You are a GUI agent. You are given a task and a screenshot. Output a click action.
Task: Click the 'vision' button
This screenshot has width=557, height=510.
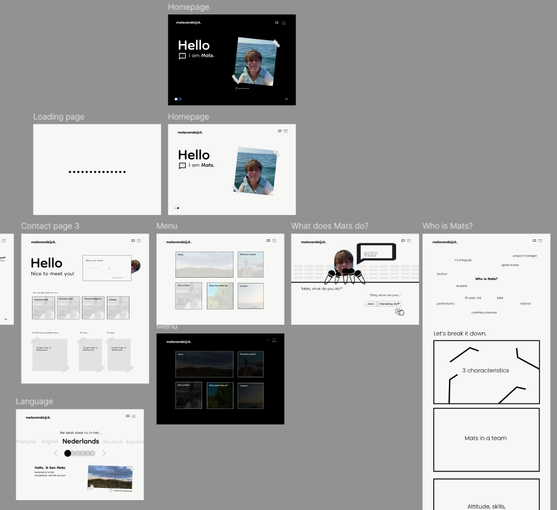point(371,304)
